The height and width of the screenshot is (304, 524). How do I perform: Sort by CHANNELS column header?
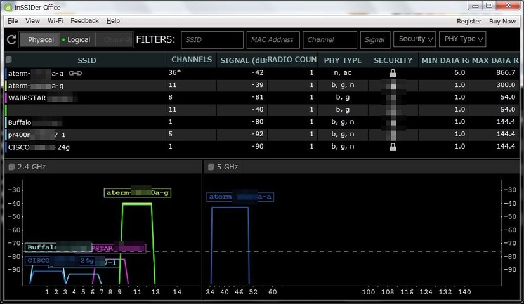point(192,60)
